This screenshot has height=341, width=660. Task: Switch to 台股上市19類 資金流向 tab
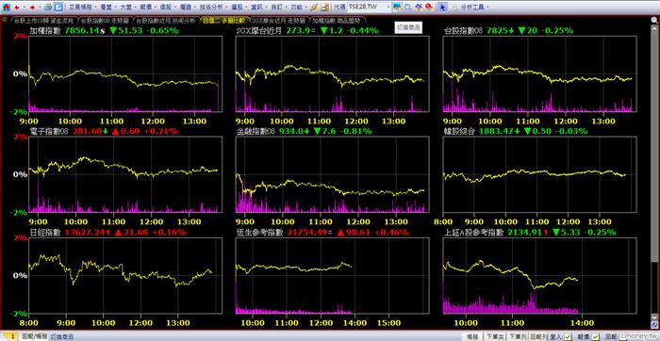click(x=43, y=20)
